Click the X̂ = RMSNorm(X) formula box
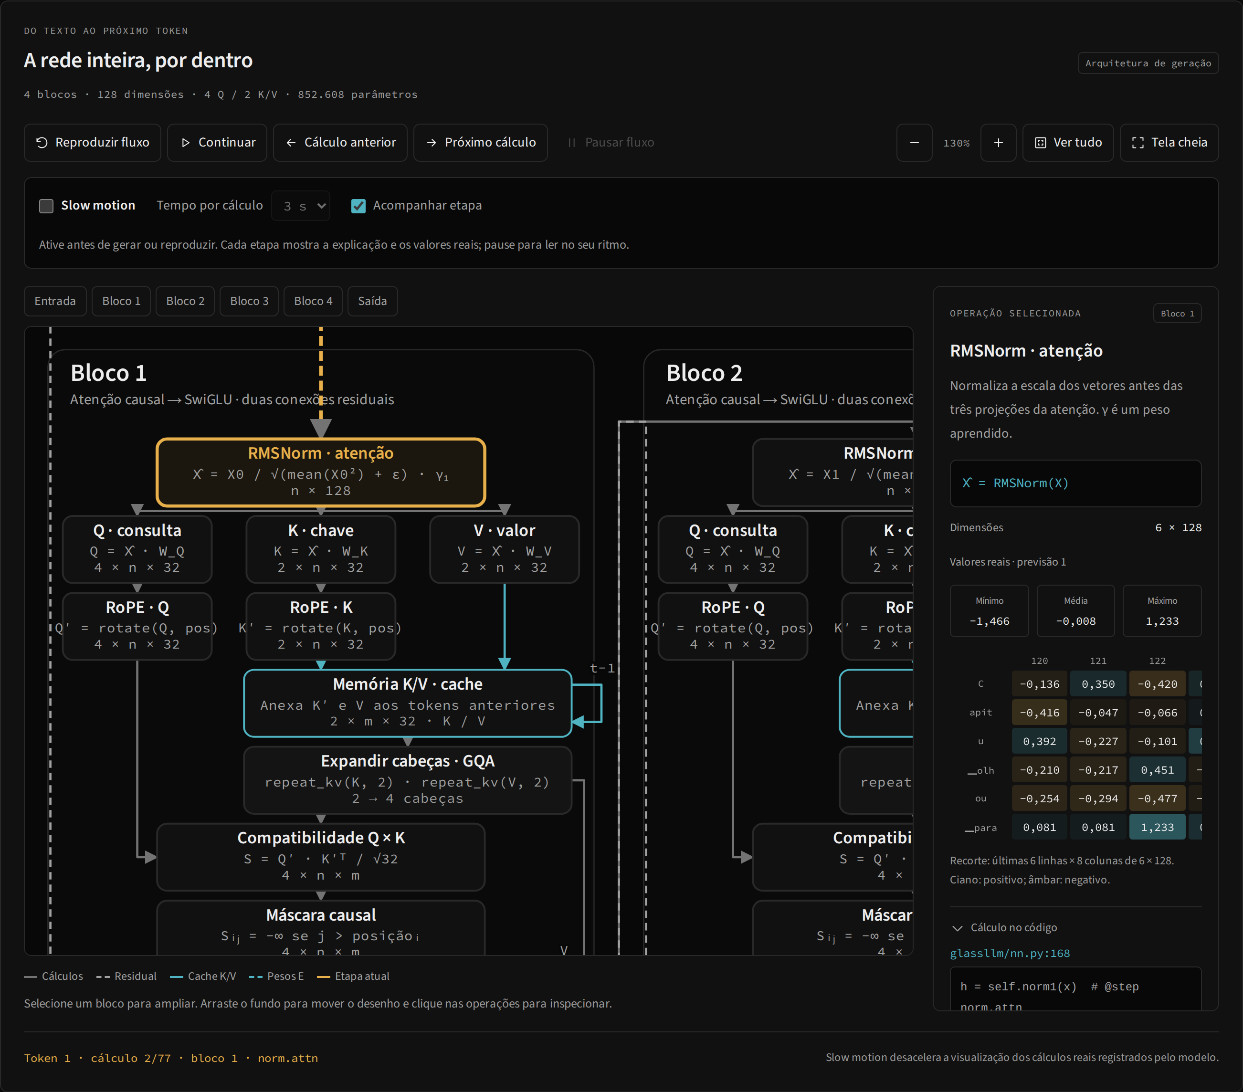Screen dimensions: 1243x1092 coord(1075,483)
